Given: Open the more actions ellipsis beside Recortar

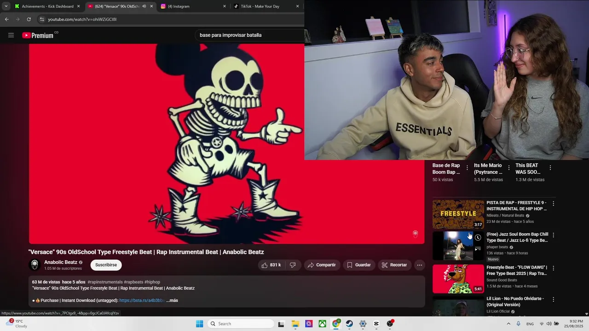Looking at the screenshot, I should 419,265.
